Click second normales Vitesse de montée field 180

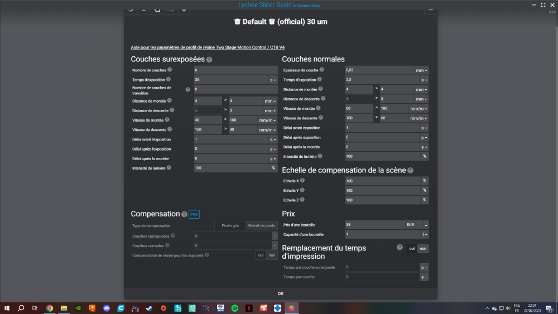394,108
